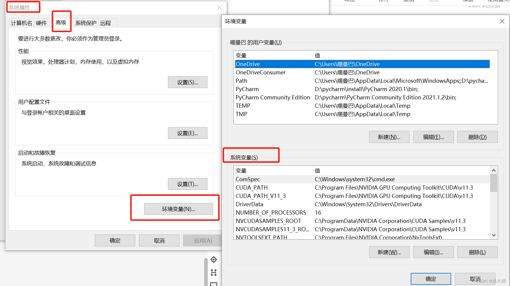This screenshot has height=286, width=510.
Task: Switch to the 计算机名 tab
Action: tap(21, 23)
